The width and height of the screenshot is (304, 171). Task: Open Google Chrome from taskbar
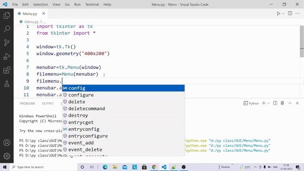pos(154,167)
